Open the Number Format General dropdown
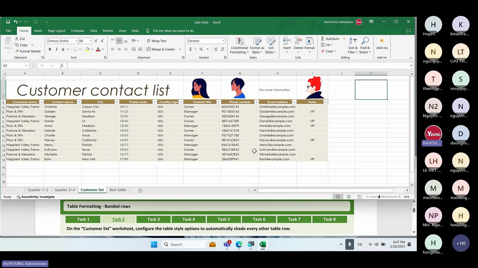The height and width of the screenshot is (268, 478). [x=223, y=41]
